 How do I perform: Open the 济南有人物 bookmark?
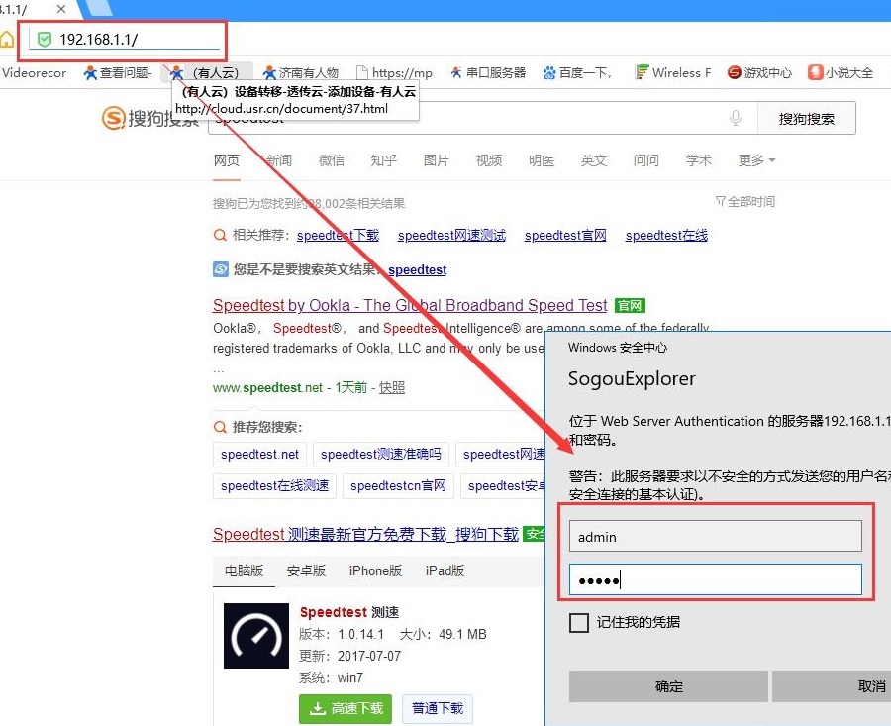click(301, 72)
